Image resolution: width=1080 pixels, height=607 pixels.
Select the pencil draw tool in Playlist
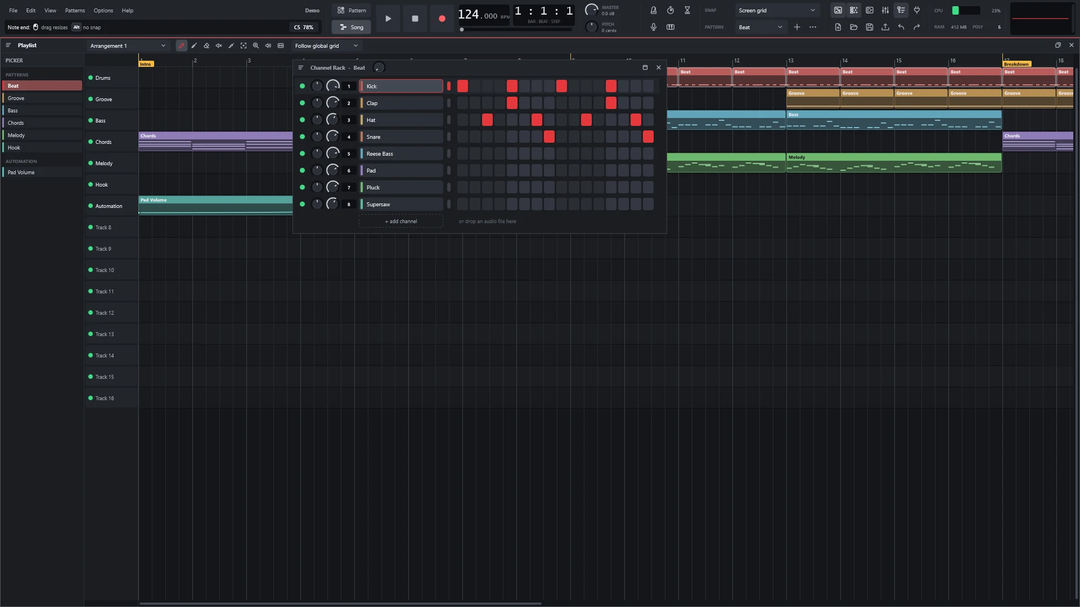181,46
